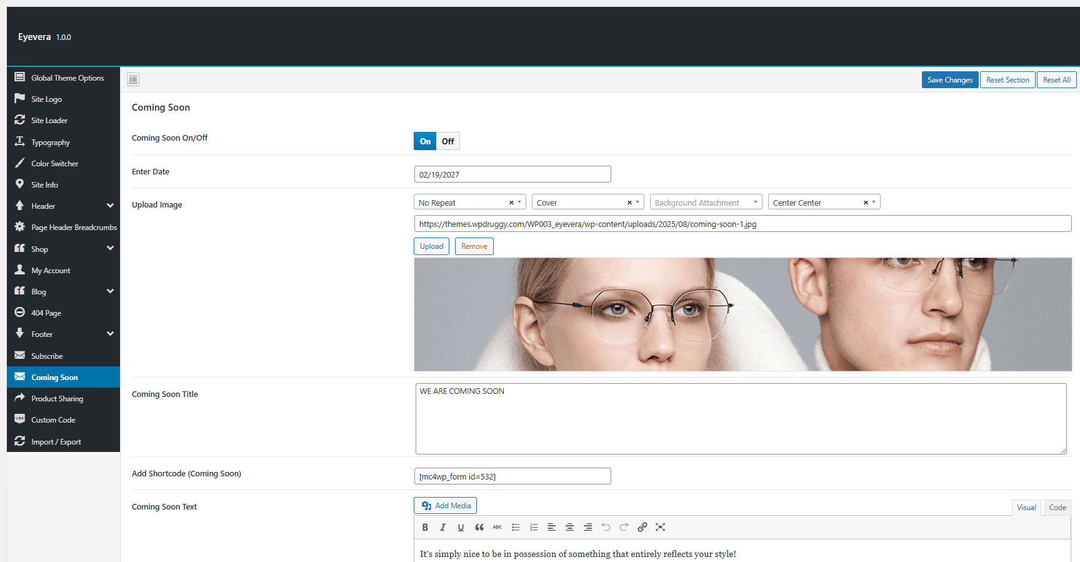Click the Italic formatting icon
Viewport: 1080px width, 562px height.
coord(443,527)
